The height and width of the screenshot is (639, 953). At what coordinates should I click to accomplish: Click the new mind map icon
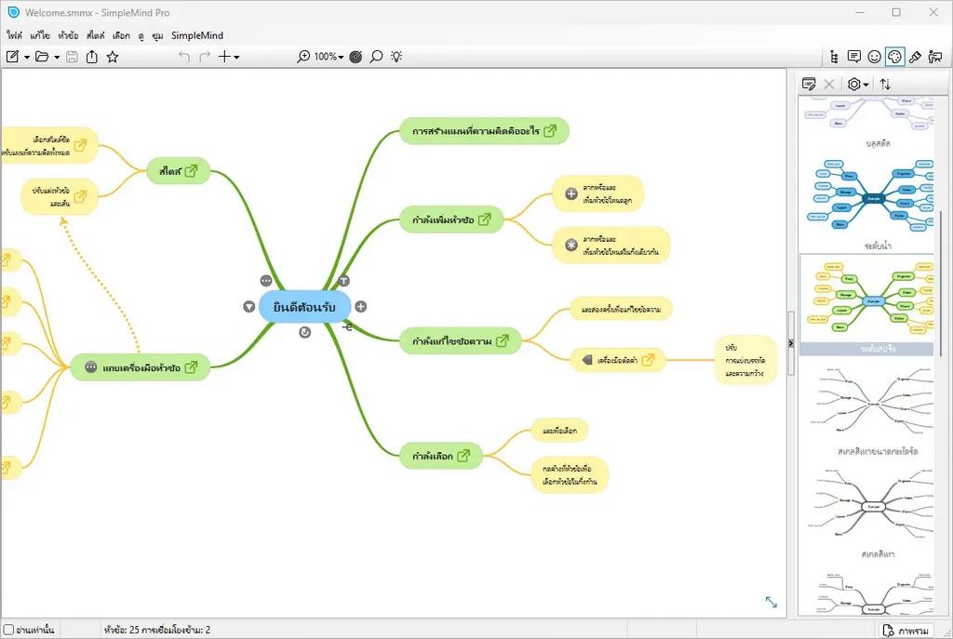pyautogui.click(x=12, y=57)
